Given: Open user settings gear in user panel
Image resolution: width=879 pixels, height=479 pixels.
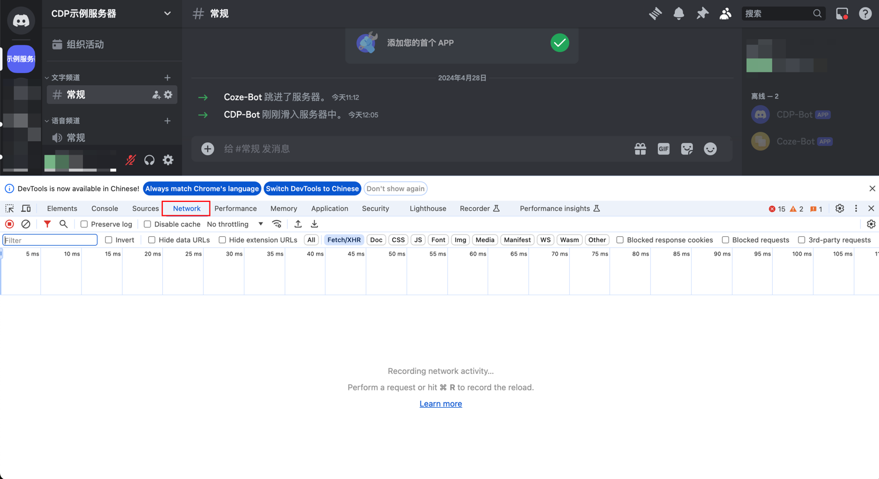Looking at the screenshot, I should pos(168,160).
